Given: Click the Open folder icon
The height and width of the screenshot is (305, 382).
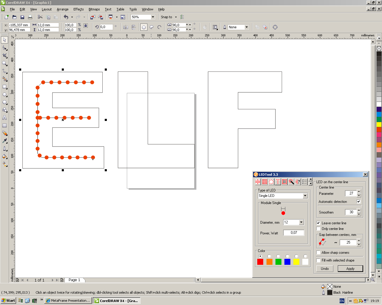Looking at the screenshot, I should tap(14, 17).
